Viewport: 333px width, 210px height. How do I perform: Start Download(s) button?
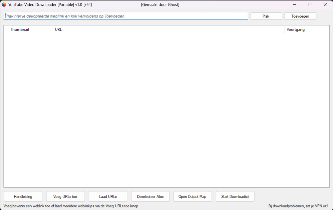click(x=235, y=196)
